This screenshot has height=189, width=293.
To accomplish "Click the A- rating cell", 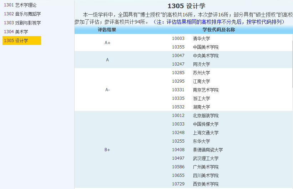I will coord(107,90).
